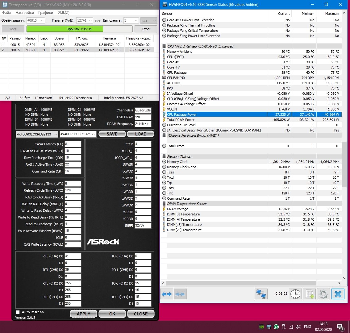Image resolution: width=350 pixels, height=333 pixels.
Task: Toggle the Auto Refresh checkbox
Action: click(18, 312)
